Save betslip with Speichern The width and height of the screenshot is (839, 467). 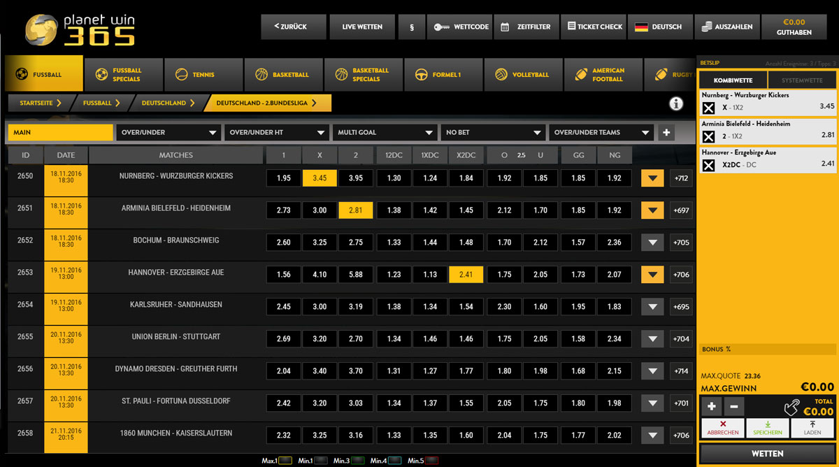768,428
